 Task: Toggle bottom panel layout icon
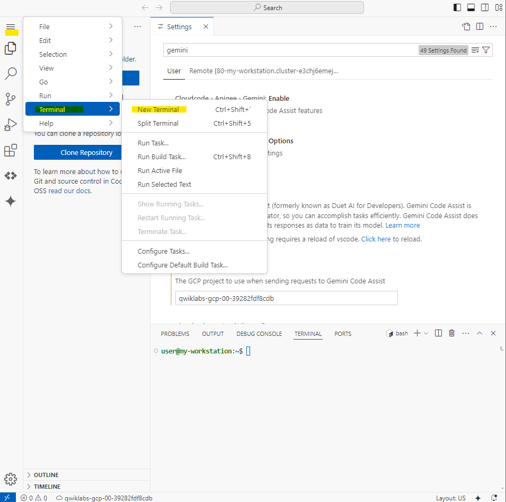tap(471, 7)
